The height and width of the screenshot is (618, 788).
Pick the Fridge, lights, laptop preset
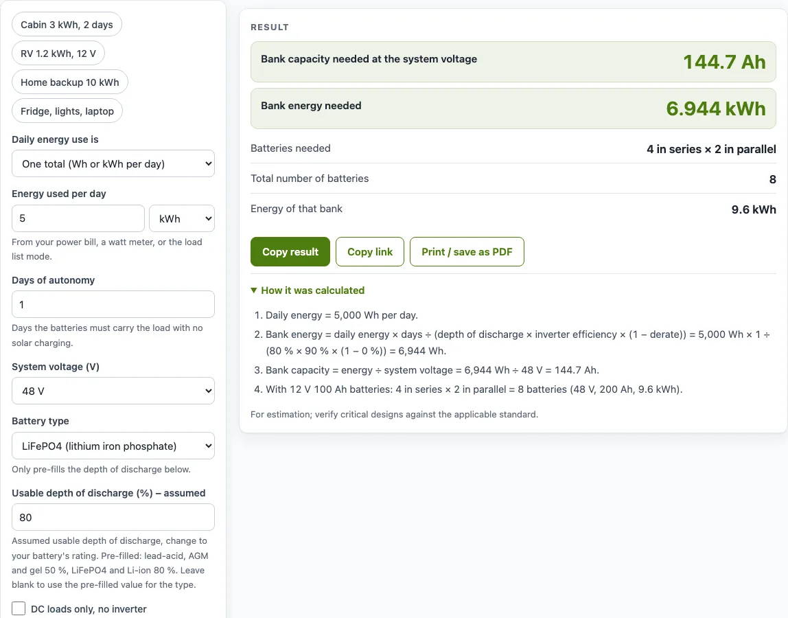67,111
